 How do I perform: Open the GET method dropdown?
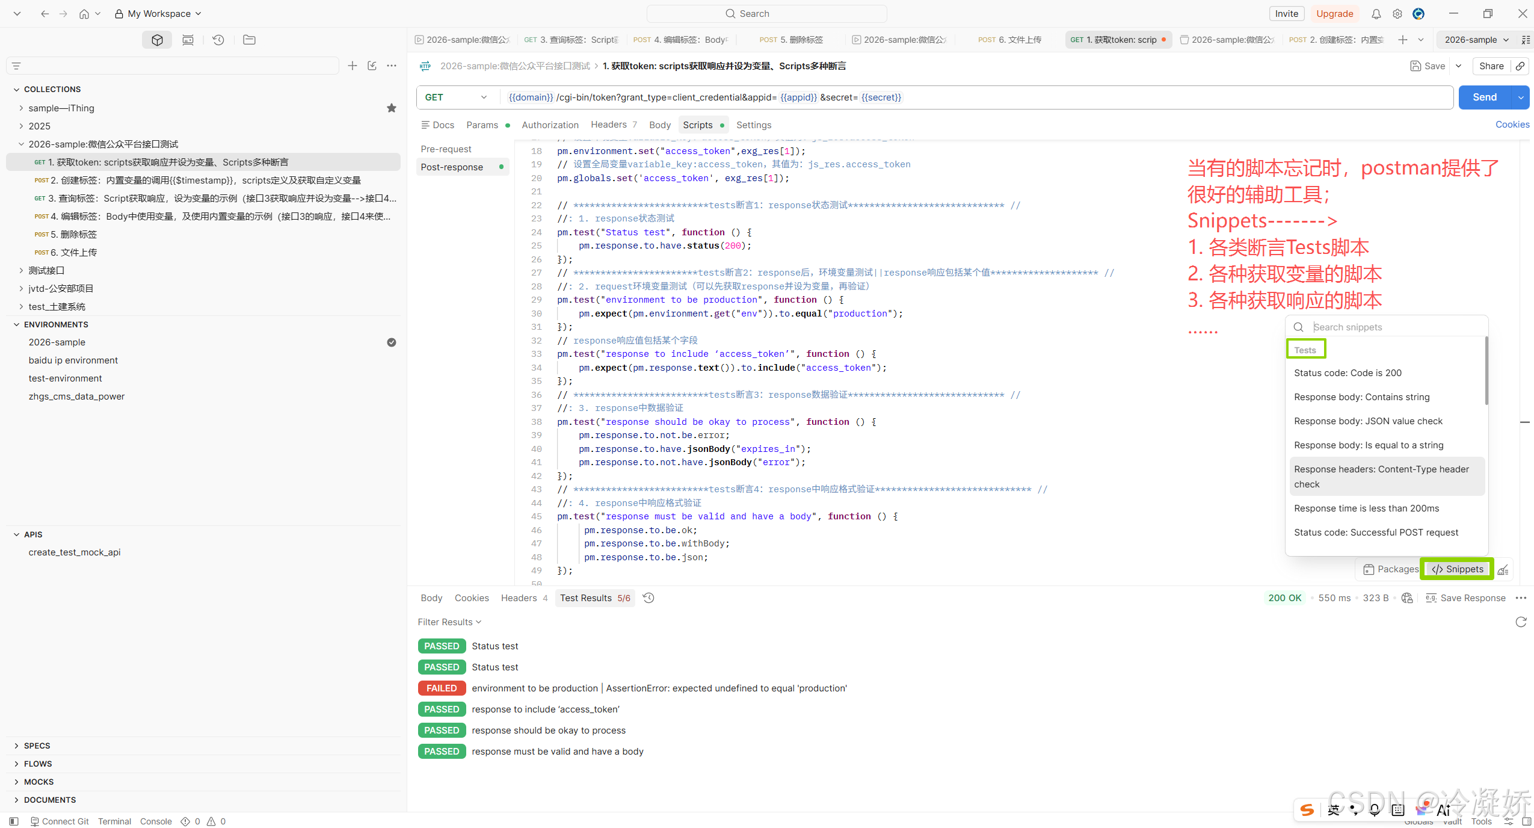pyautogui.click(x=457, y=97)
